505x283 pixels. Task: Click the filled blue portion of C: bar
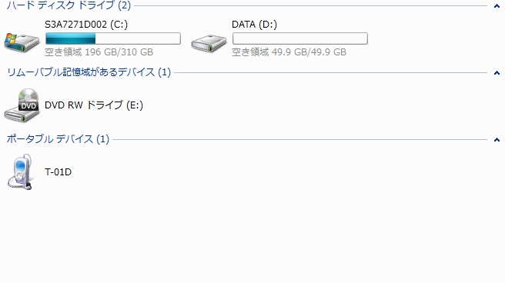tap(71, 38)
